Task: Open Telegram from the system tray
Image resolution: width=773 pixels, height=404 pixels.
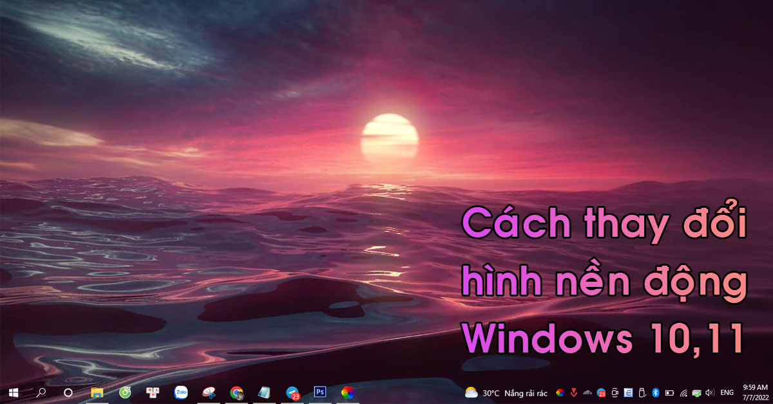Action: tap(601, 392)
